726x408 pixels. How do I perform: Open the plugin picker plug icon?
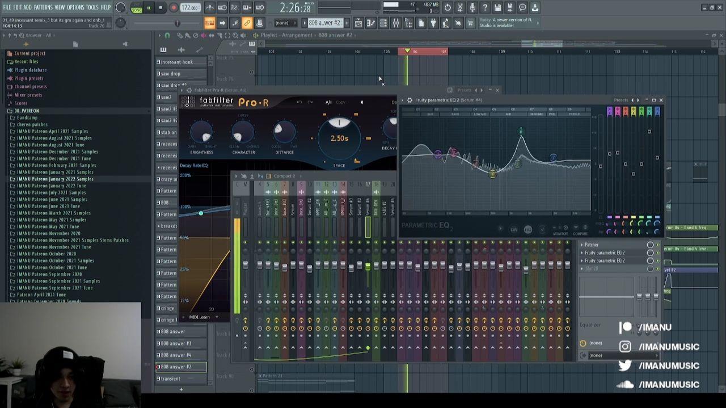coord(433,23)
